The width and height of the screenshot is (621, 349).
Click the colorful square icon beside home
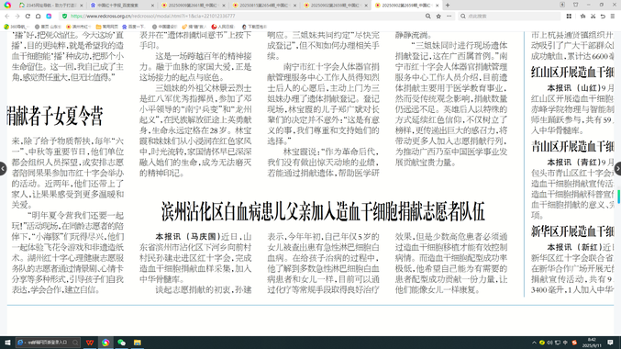(49, 17)
